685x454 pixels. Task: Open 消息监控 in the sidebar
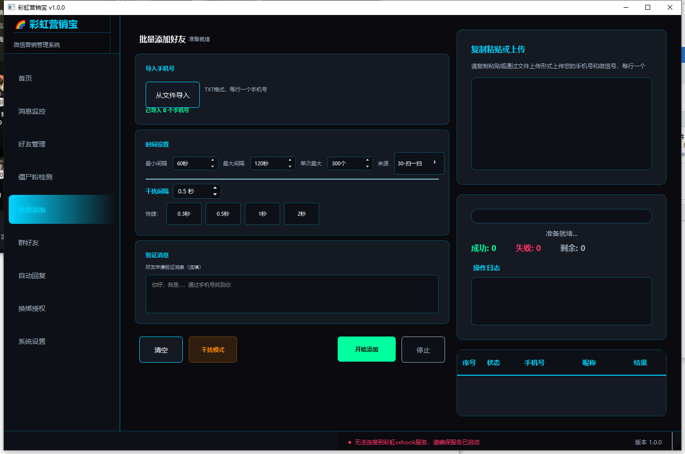click(32, 111)
